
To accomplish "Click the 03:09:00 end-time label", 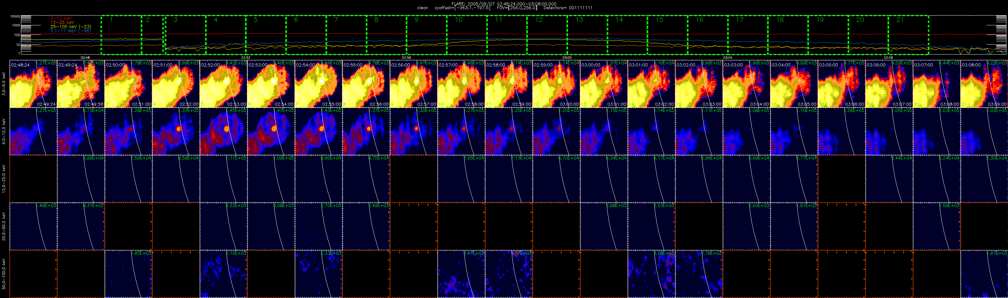I will (997, 105).
